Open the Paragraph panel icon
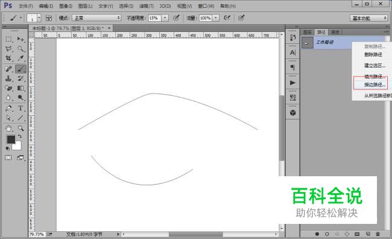 pyautogui.click(x=292, y=68)
